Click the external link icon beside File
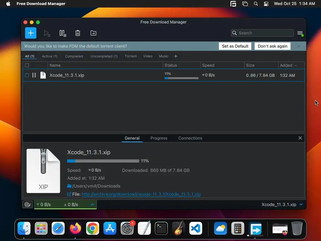 [x=69, y=194]
